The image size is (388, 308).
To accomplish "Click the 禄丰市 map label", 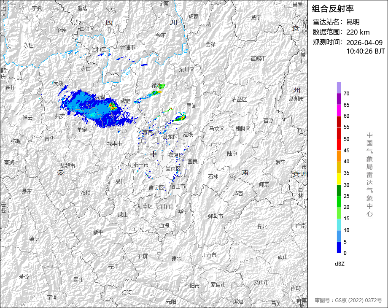I will coord(114,143).
